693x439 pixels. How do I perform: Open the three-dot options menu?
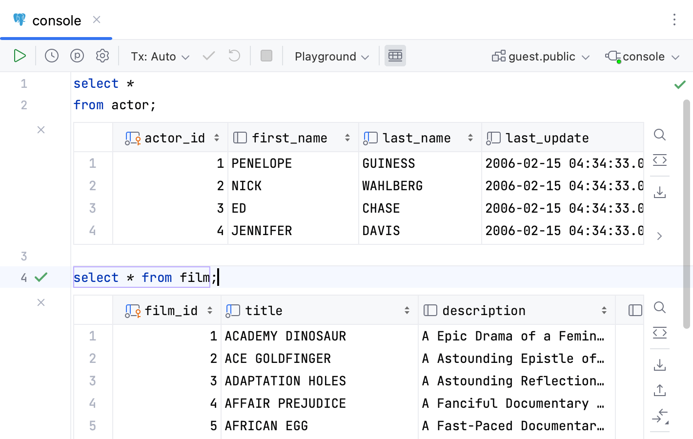coord(674,20)
